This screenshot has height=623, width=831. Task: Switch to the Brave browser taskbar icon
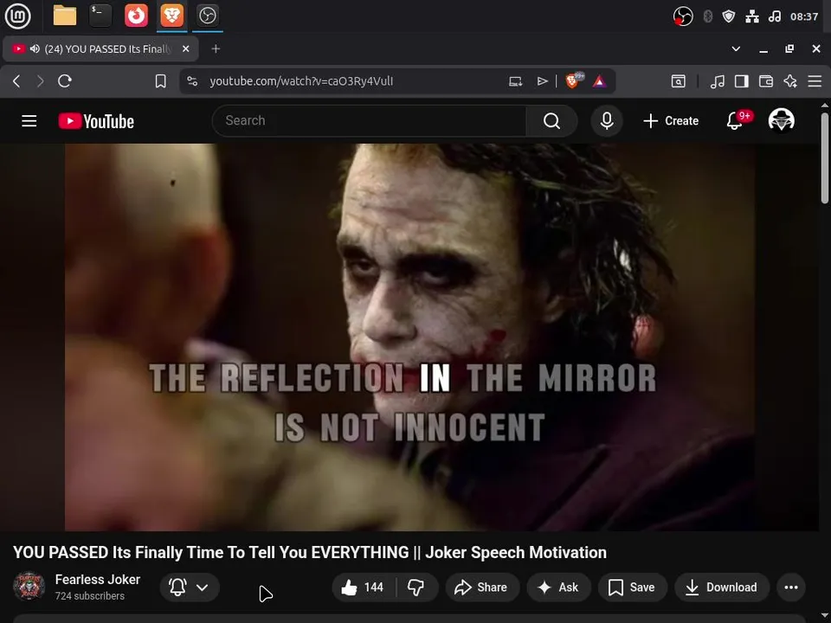171,16
